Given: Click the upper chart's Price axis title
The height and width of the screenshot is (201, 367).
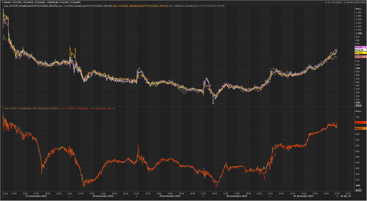Looking at the screenshot, I should 358,9.
